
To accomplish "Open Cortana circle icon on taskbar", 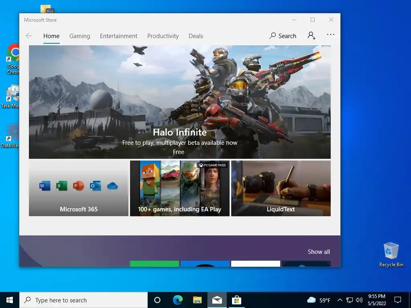I will click(x=157, y=300).
